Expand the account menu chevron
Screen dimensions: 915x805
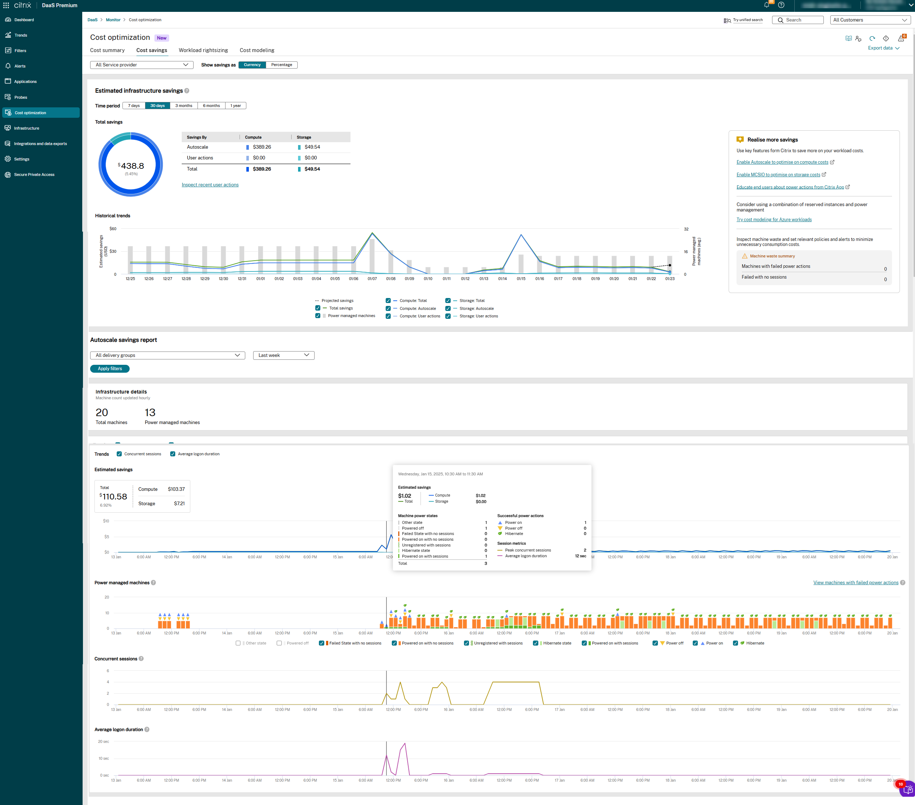pyautogui.click(x=911, y=5)
